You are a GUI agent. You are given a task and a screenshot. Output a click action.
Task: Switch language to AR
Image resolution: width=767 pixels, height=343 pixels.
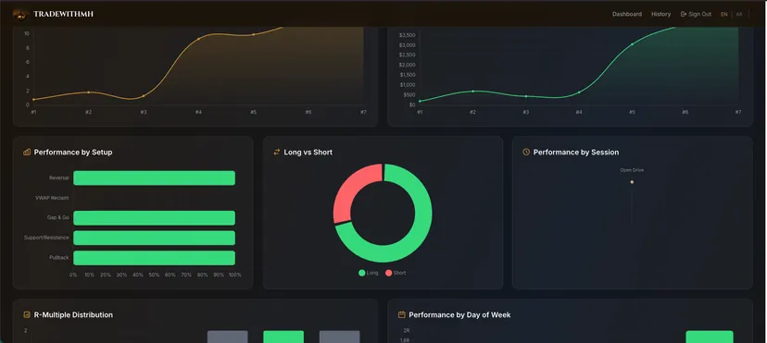(x=739, y=14)
